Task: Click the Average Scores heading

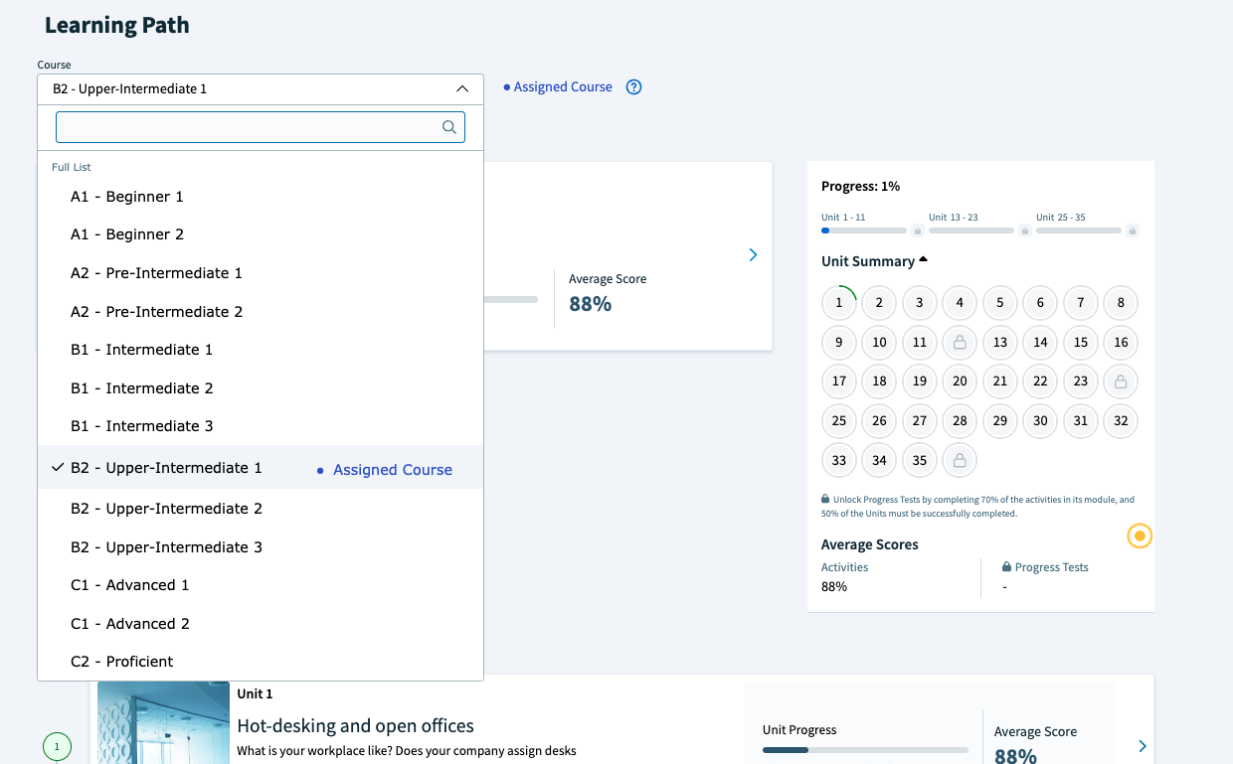Action: tap(870, 544)
